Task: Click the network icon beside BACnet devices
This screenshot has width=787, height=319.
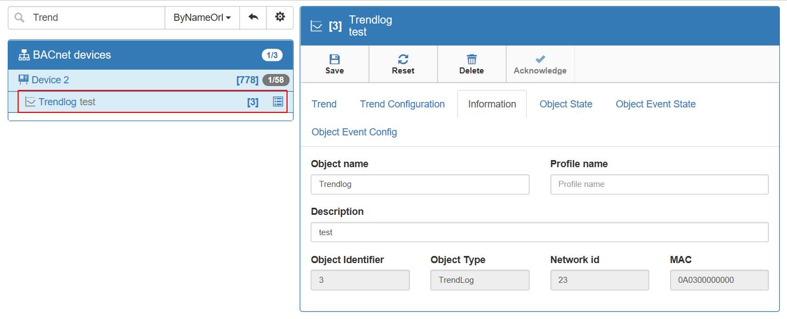Action: [24, 54]
